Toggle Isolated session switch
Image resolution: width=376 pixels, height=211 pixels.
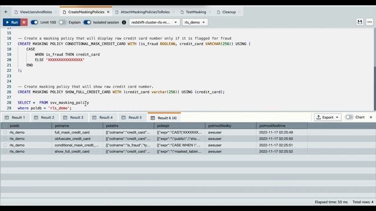(x=87, y=22)
